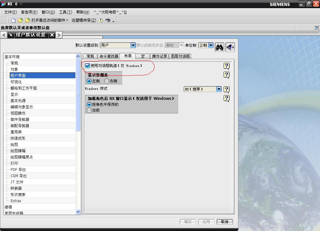Select 可视化 in the tree
This screenshot has width=320, height=231.
pos(16,82)
